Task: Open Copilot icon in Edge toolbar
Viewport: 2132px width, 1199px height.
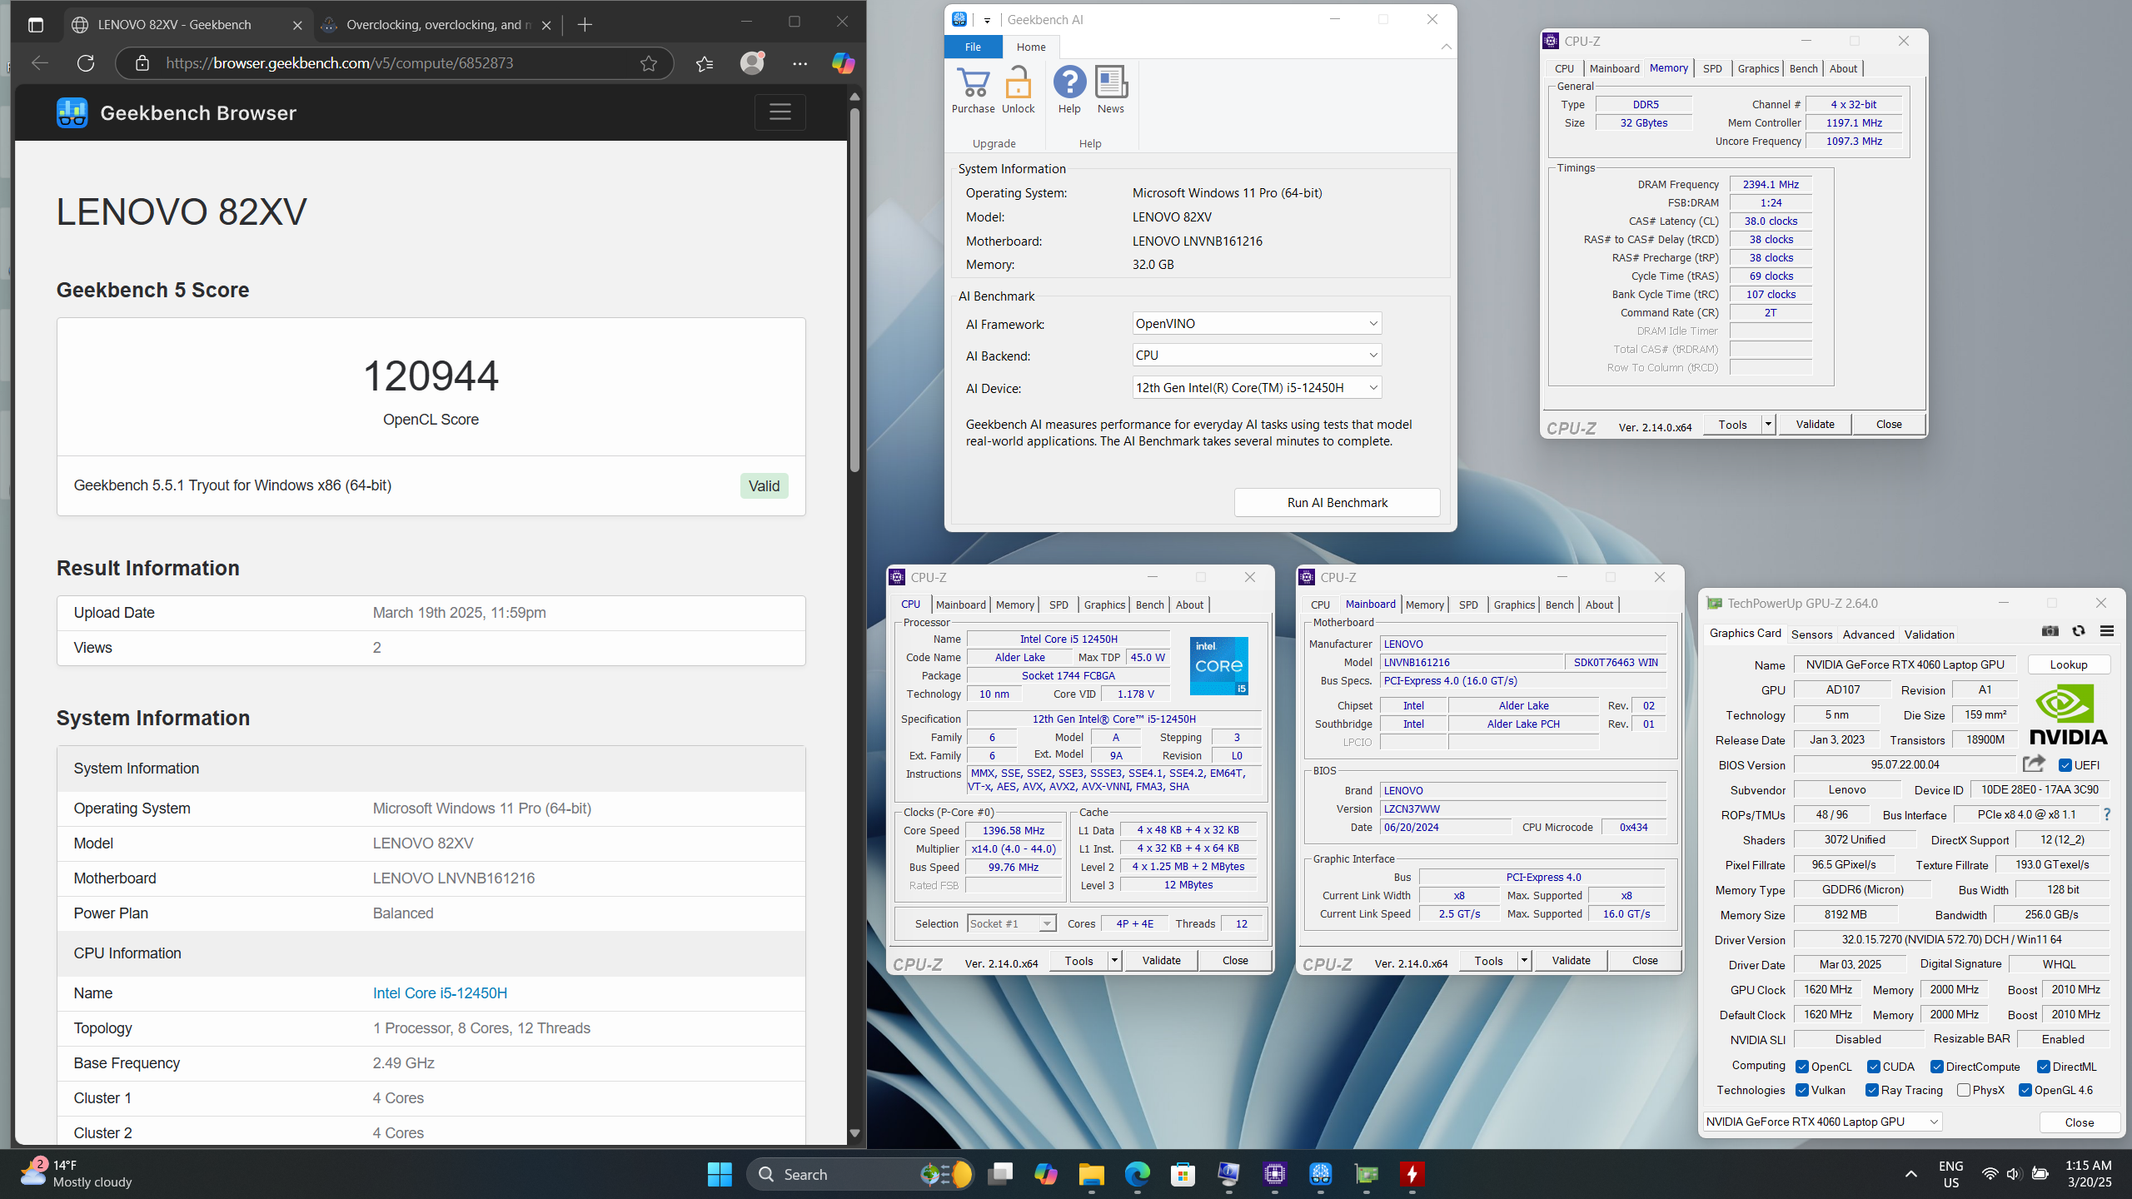Action: click(843, 63)
